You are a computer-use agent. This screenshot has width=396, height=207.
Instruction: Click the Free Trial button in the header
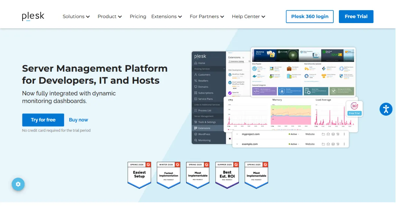tap(356, 16)
